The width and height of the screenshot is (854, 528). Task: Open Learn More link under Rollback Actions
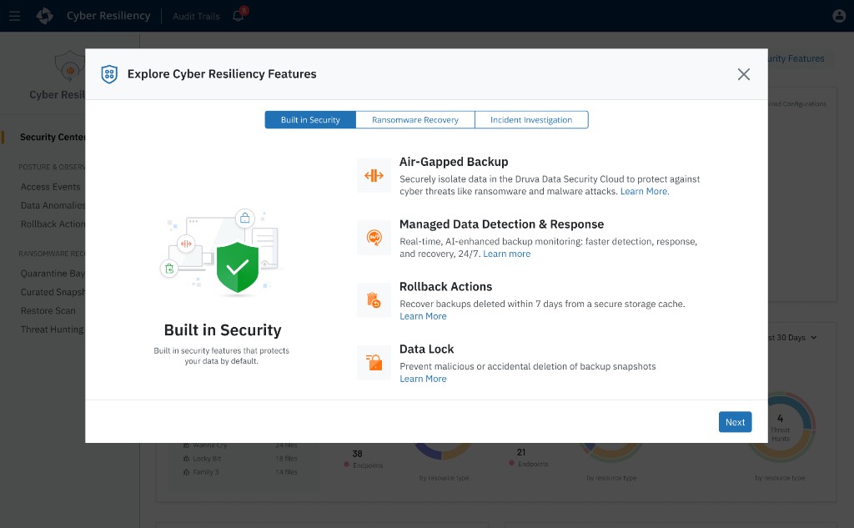[423, 317]
